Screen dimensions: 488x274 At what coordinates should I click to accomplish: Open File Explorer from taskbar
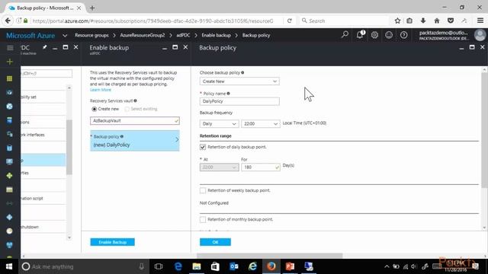click(x=197, y=266)
